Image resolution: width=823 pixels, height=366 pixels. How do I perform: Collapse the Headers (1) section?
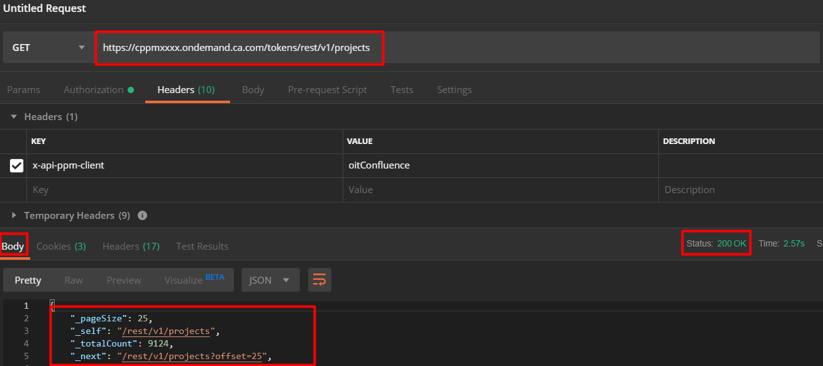(x=14, y=117)
